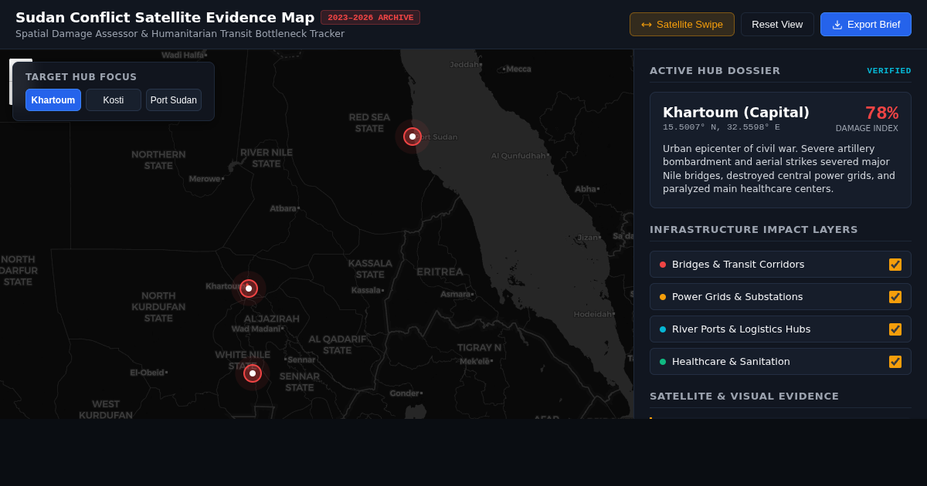Download report with Export Brief
Screen dimensions: 927x486
[x=865, y=24]
